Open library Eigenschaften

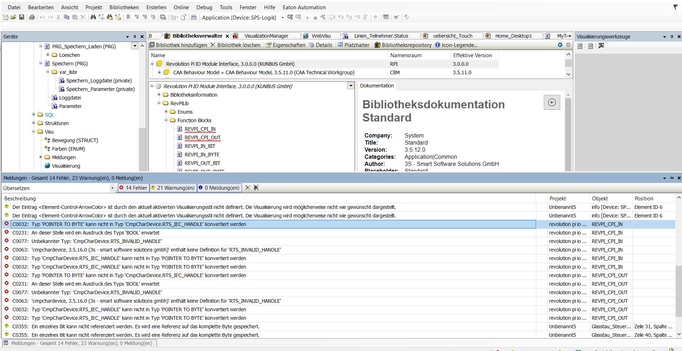click(286, 45)
